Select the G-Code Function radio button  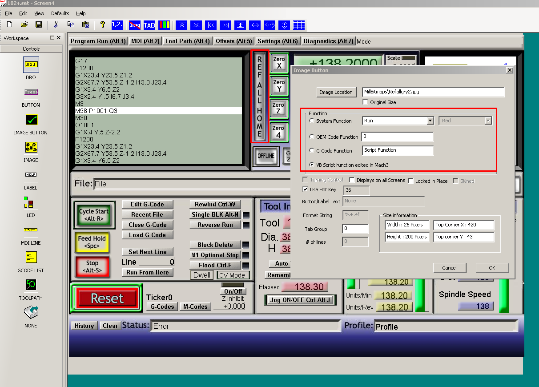[311, 150]
